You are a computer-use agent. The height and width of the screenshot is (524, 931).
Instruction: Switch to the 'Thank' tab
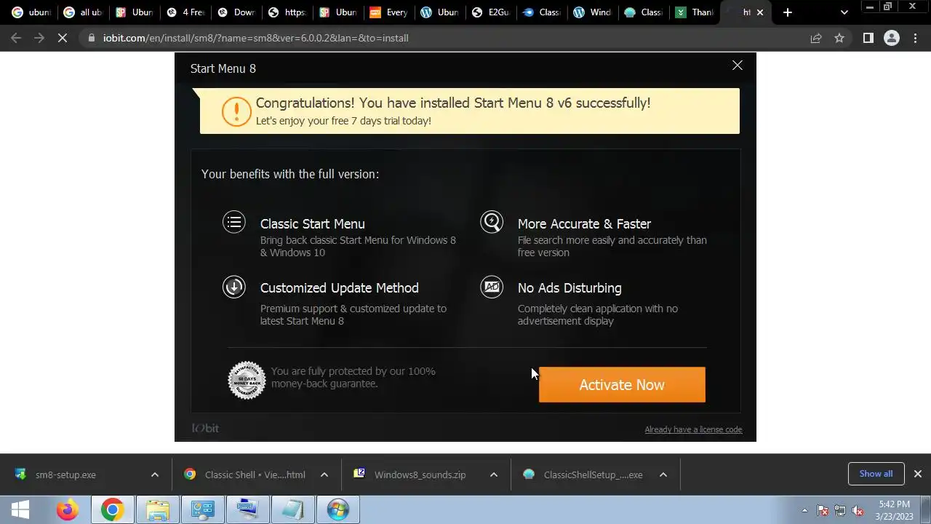coord(694,12)
